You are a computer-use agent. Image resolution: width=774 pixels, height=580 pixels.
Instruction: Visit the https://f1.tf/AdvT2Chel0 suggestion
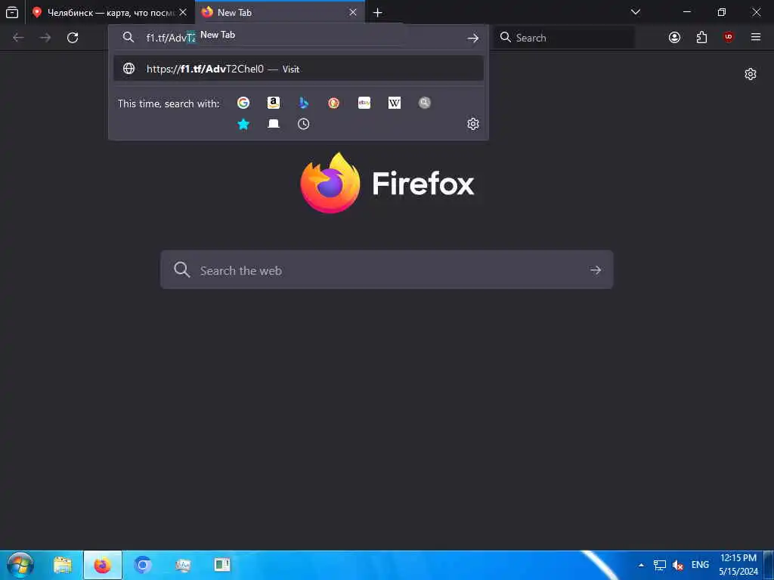[x=298, y=69]
